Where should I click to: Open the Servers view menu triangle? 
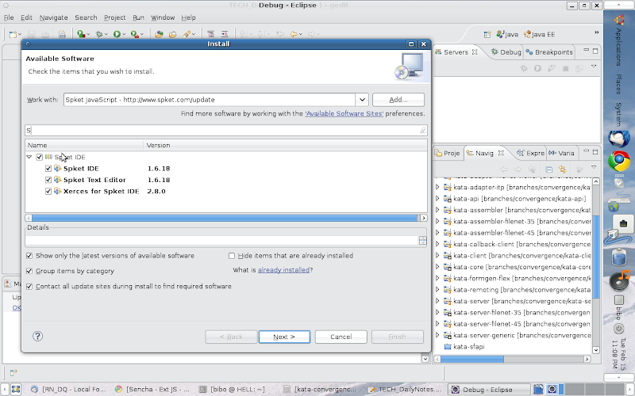point(594,66)
